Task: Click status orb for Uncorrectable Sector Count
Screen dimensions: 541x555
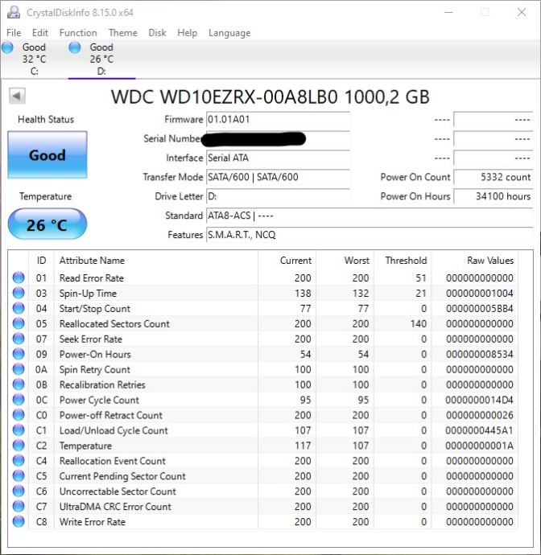Action: (19, 491)
